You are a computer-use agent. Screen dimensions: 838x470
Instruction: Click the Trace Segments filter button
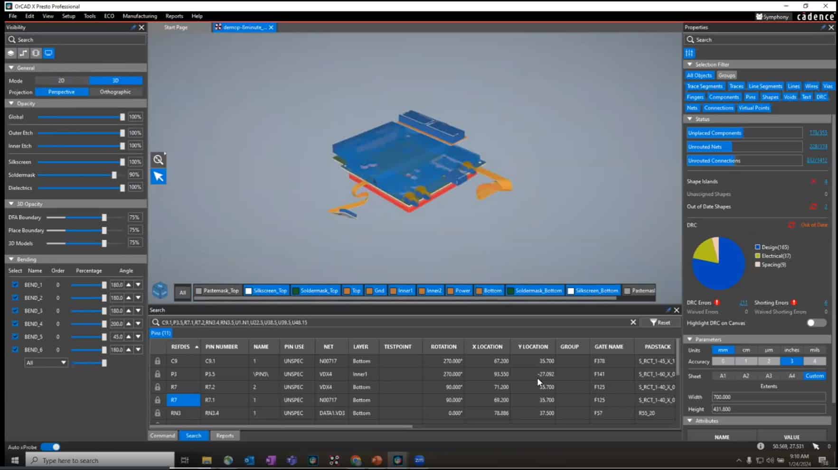(705, 86)
